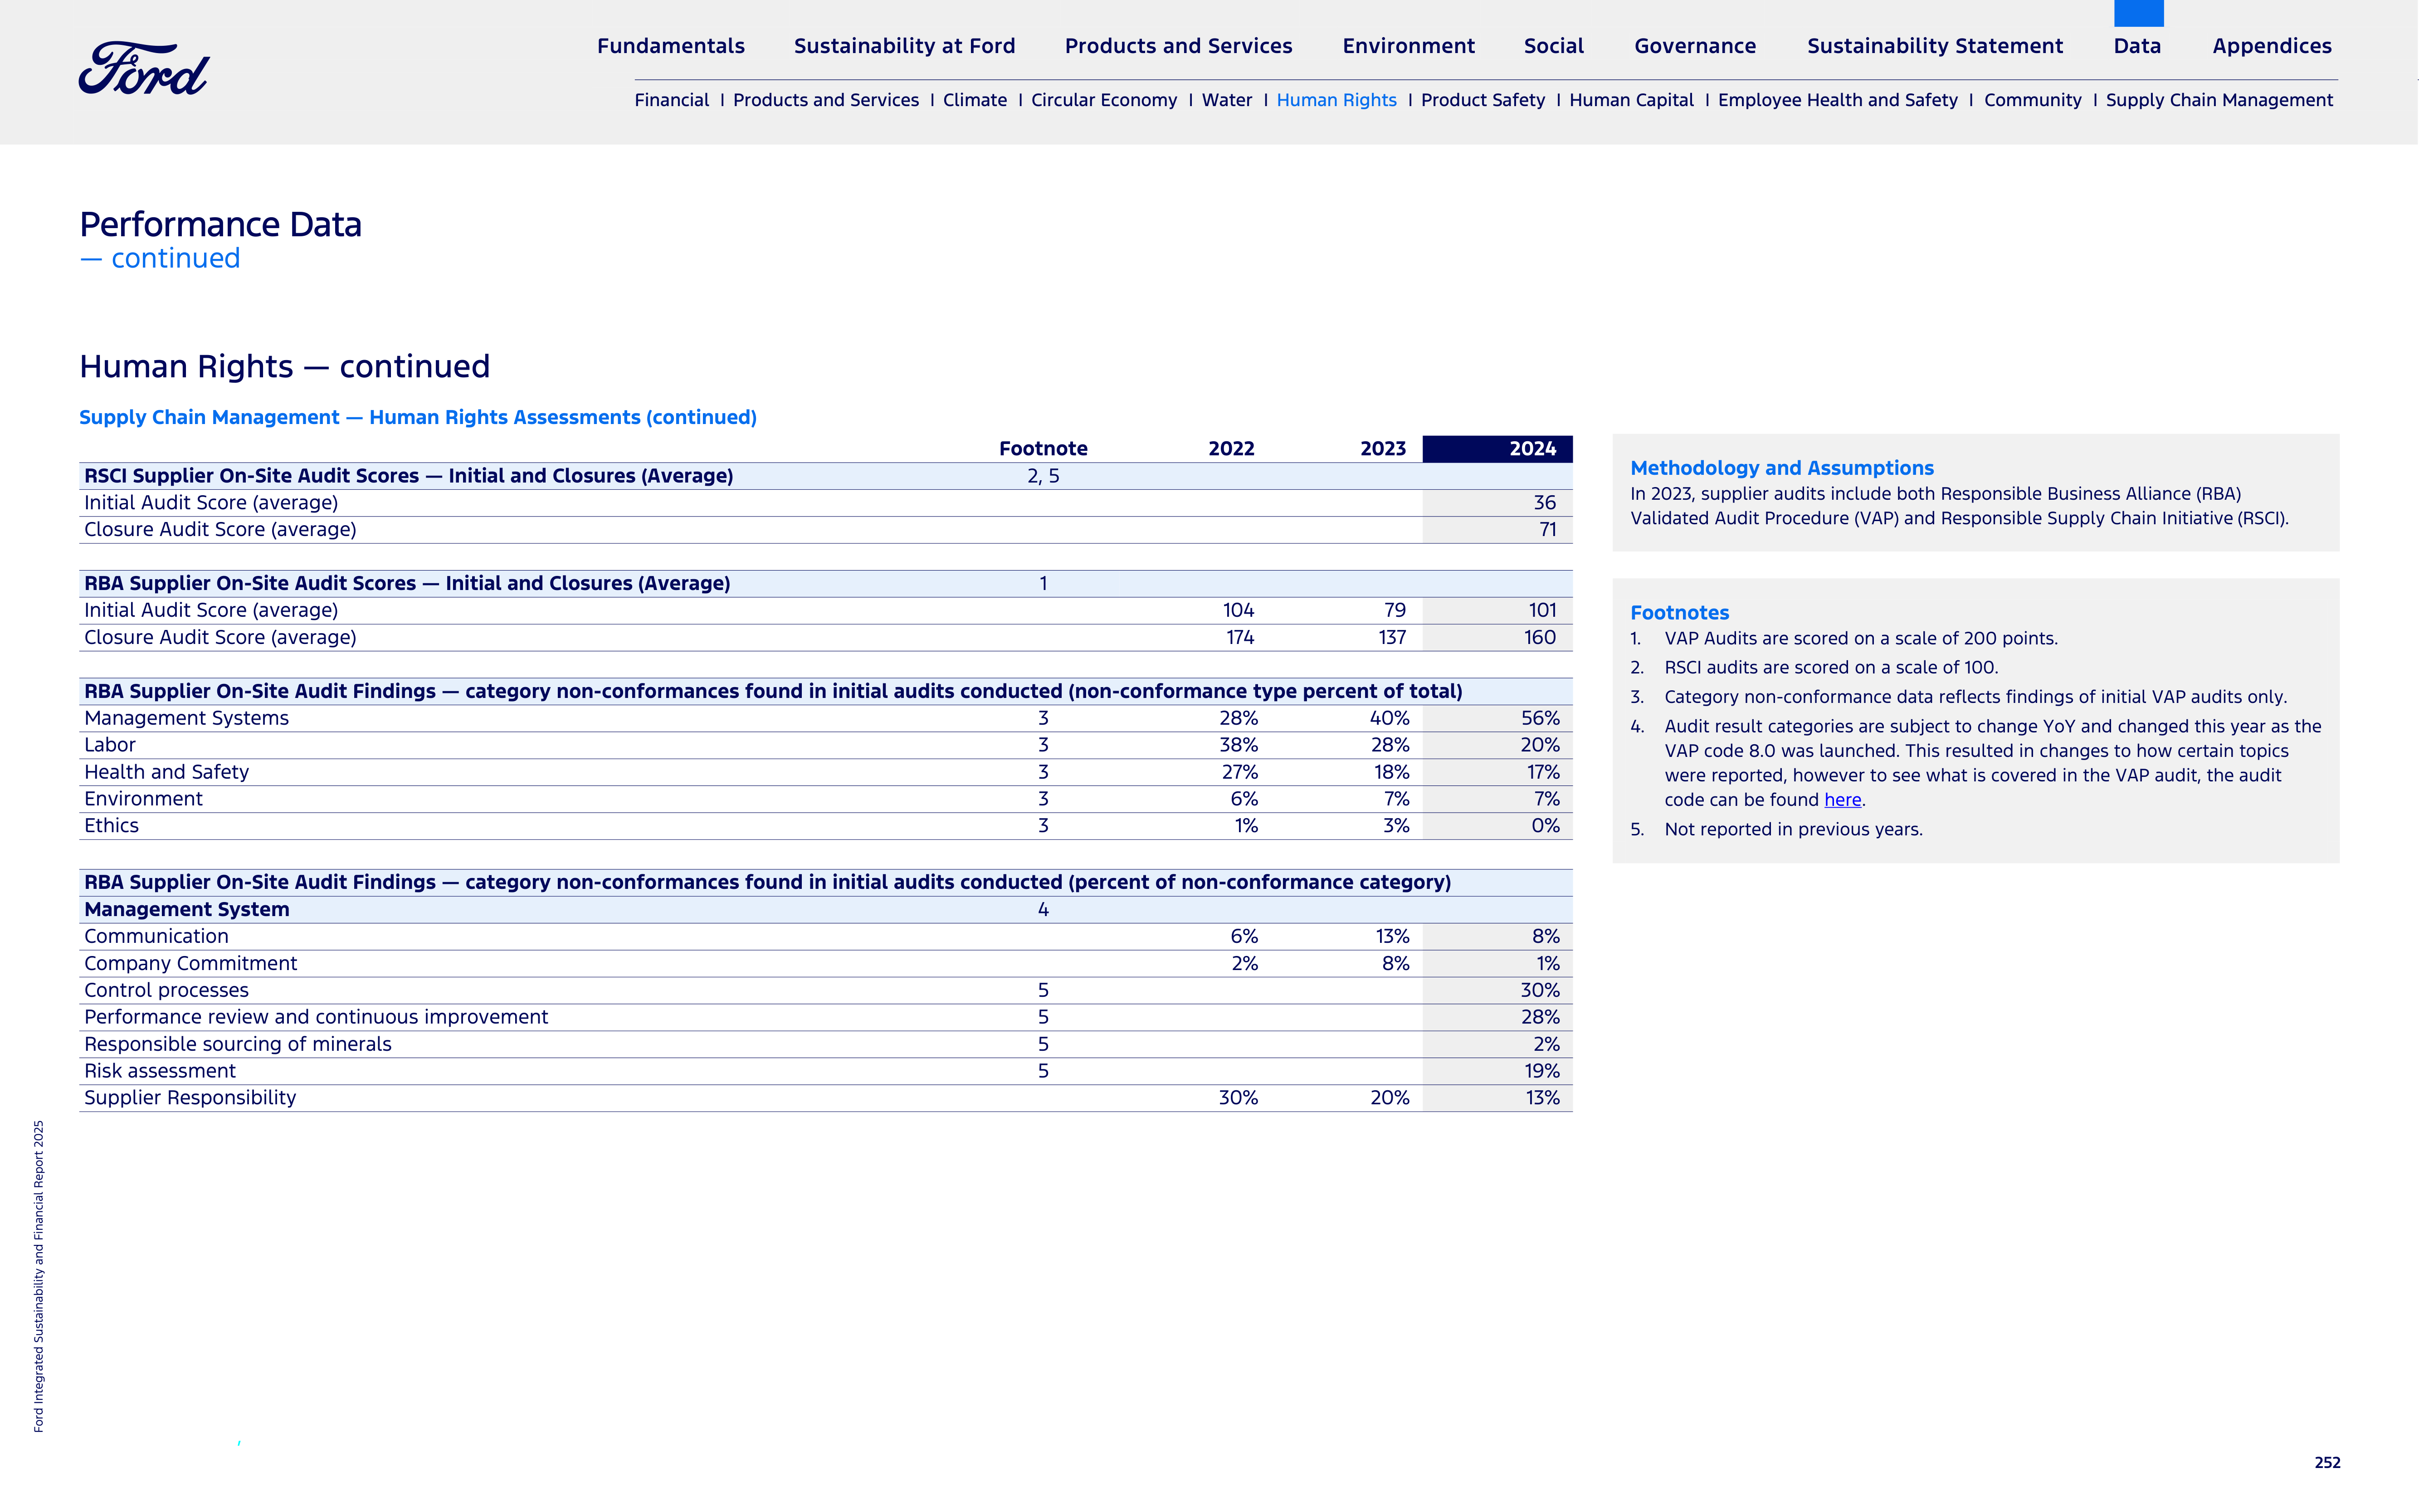Select RBA Closure Audit Score 2024 value 160
2419x1512 pixels.
pyautogui.click(x=1540, y=637)
